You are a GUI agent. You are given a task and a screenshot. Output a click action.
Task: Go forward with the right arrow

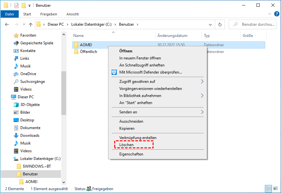[16, 24]
